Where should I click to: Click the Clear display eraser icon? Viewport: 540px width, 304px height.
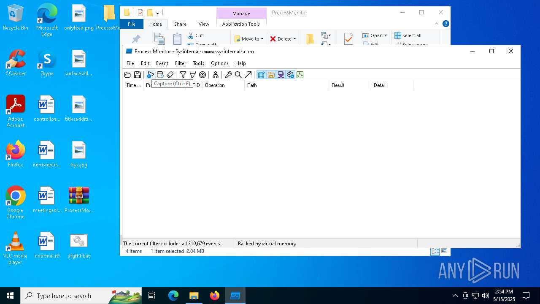tap(170, 75)
